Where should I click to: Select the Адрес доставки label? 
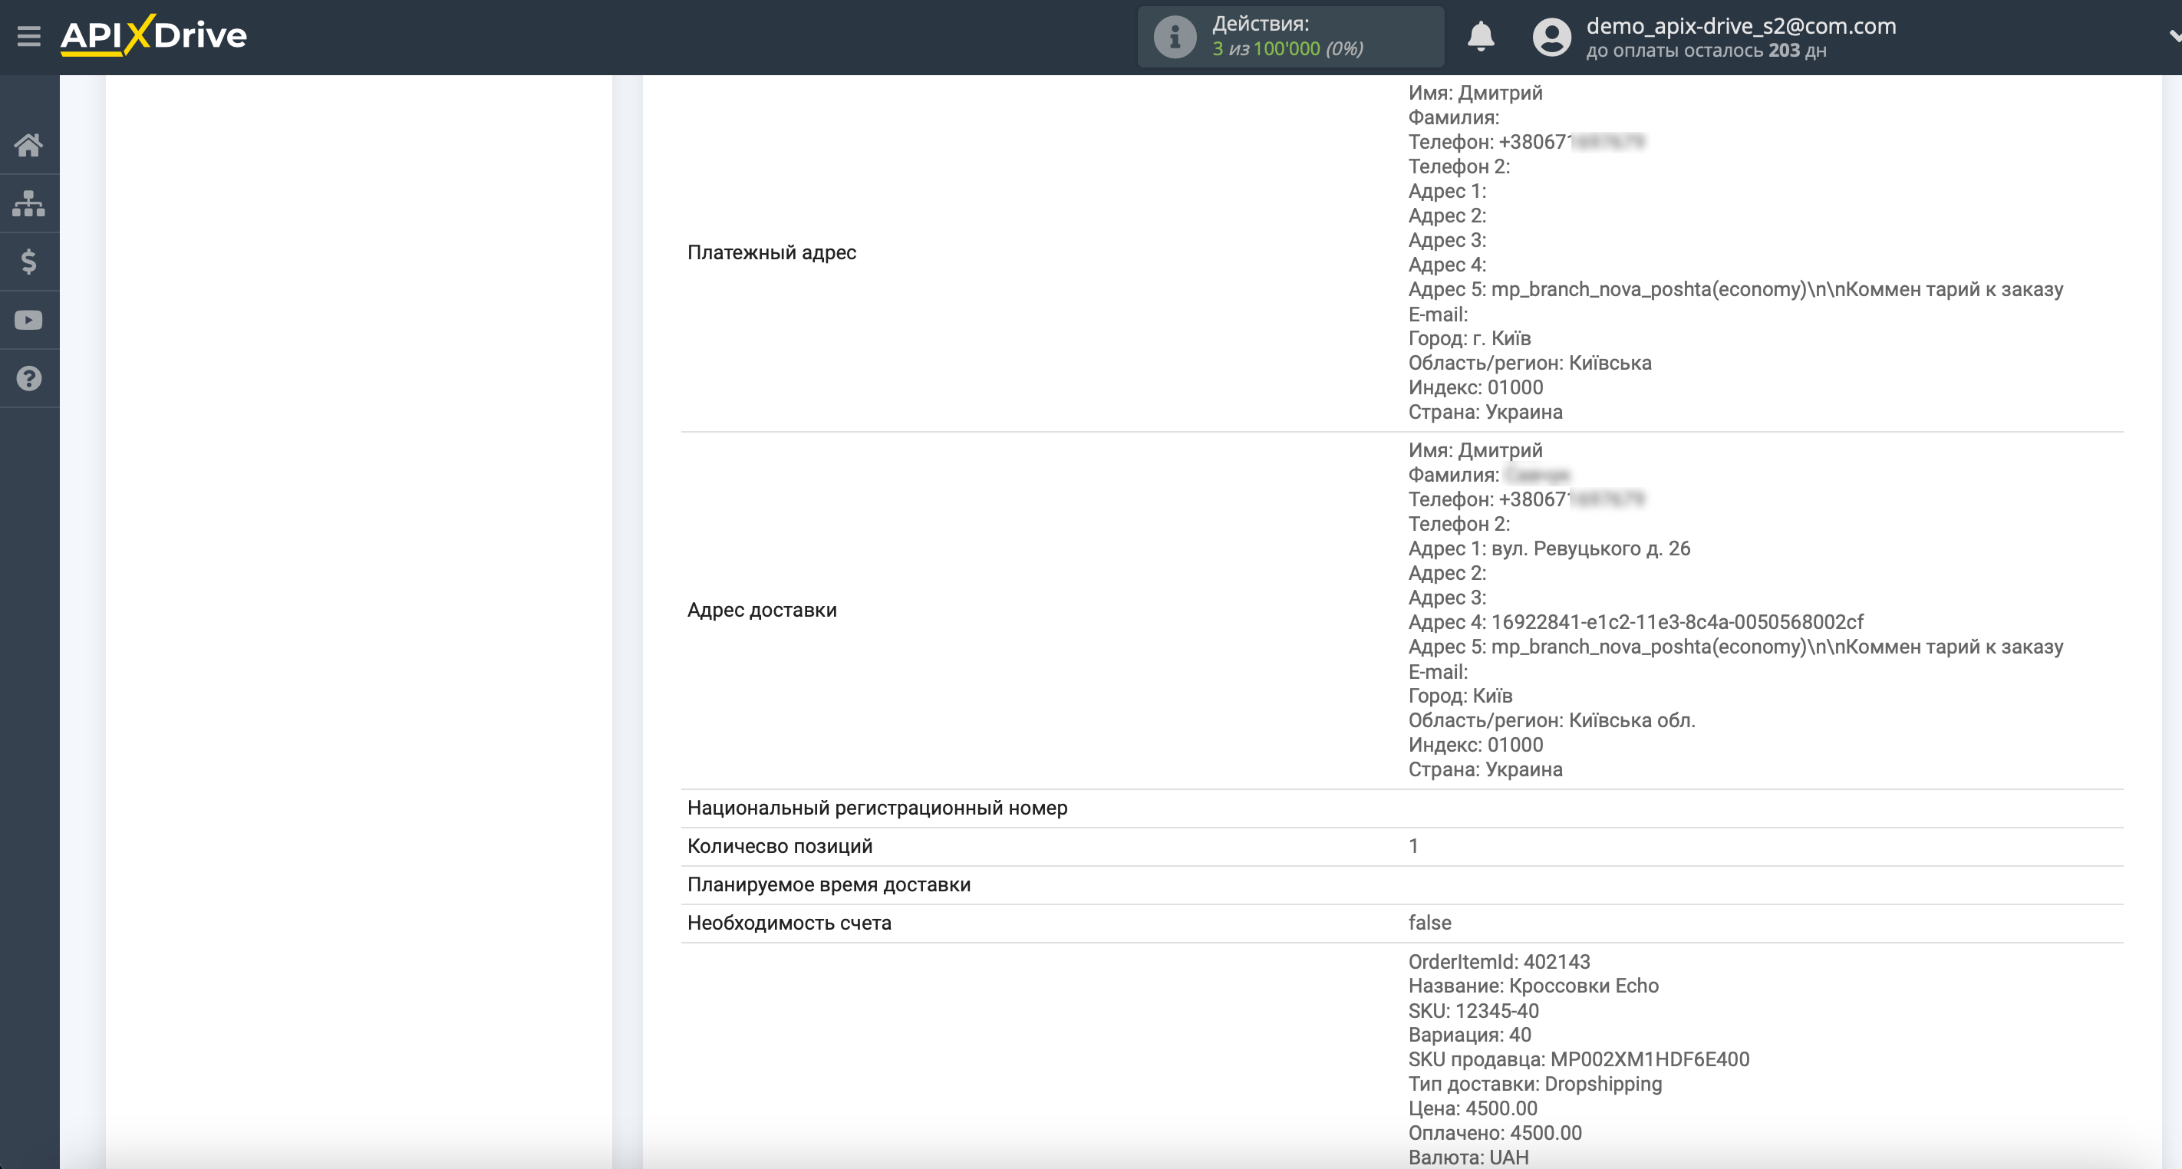pyautogui.click(x=762, y=610)
